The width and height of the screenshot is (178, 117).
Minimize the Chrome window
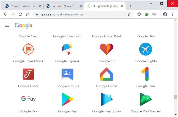151,4
